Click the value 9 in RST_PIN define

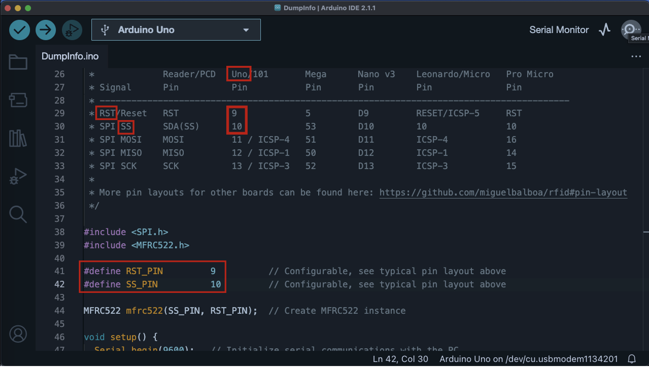[x=213, y=271]
